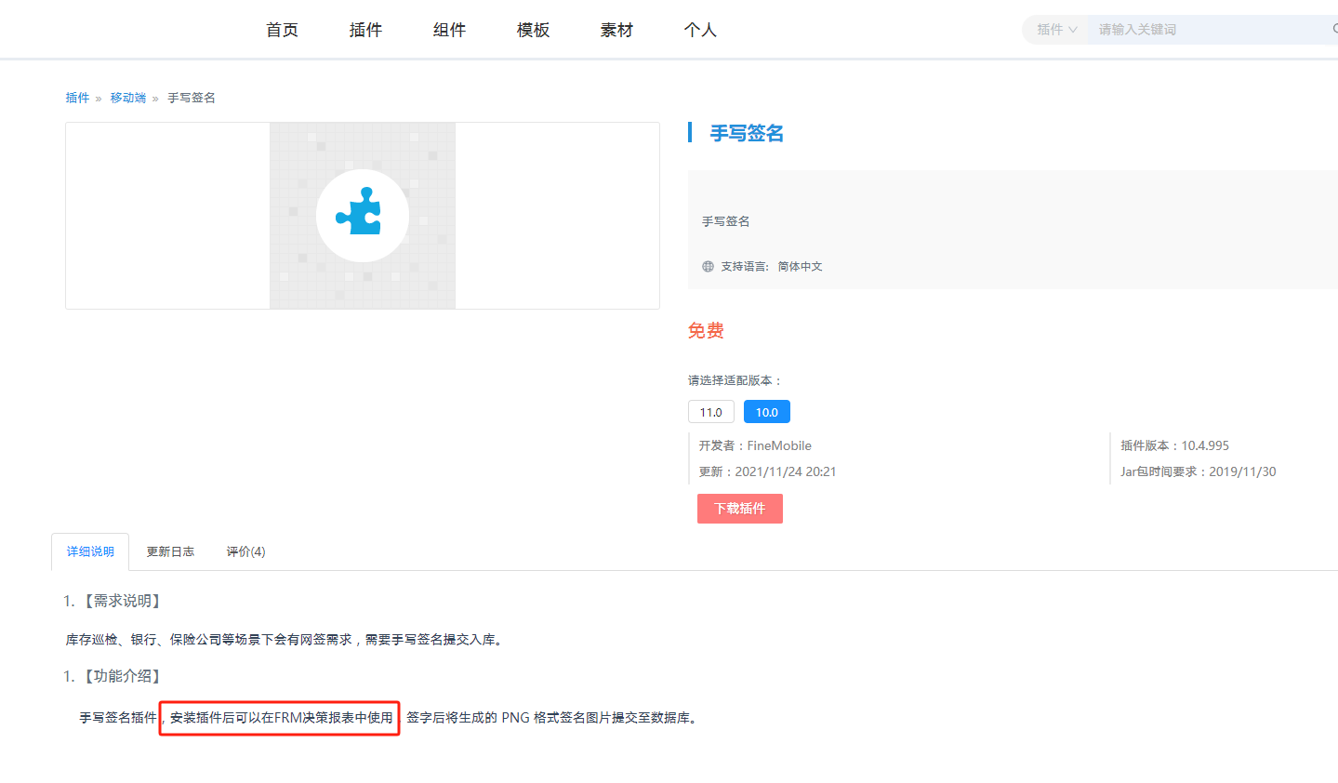Select version 11.0 button
1338x783 pixels.
(711, 412)
